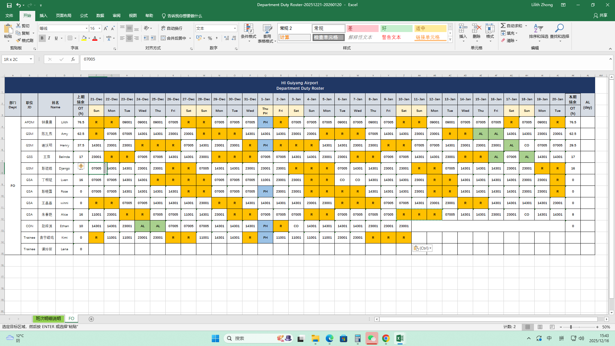The image size is (615, 346).
Task: Switch to the 班次明细说明 sheet tab
Action: pyautogui.click(x=48, y=318)
